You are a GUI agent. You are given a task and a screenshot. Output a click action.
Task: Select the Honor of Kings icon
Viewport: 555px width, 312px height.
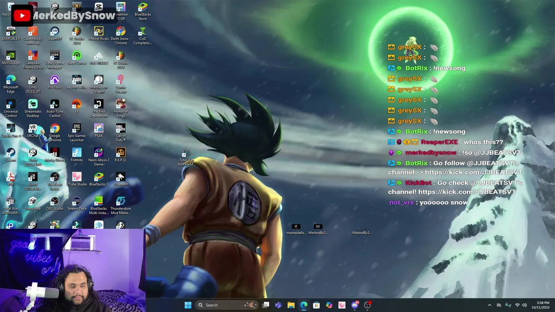coord(121,108)
